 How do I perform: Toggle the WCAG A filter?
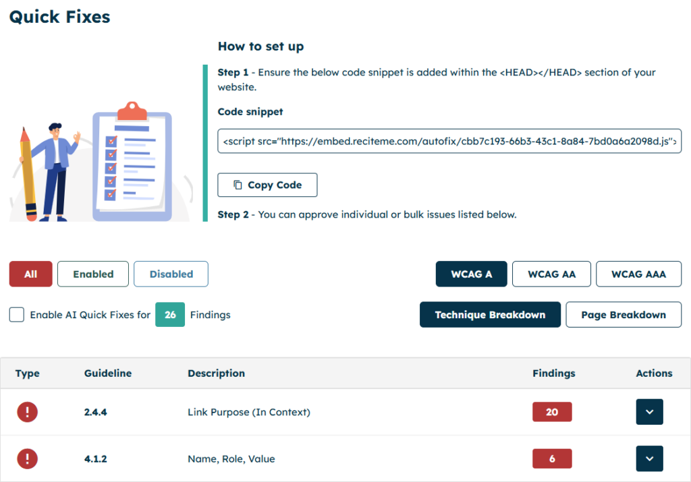[x=471, y=274]
